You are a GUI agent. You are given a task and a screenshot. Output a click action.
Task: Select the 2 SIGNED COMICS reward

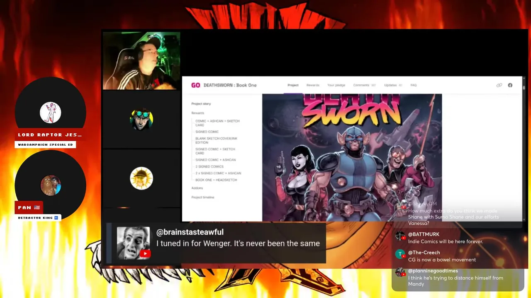pos(209,166)
